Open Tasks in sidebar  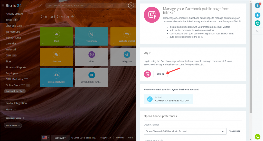[9, 20]
